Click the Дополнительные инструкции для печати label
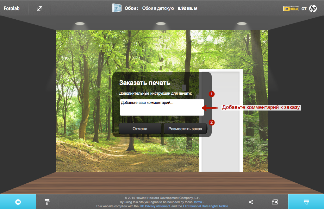Image resolution: width=324 pixels, height=209 pixels. pos(155,93)
